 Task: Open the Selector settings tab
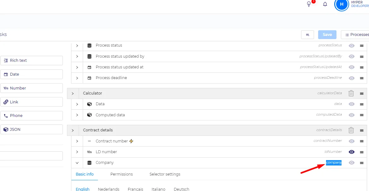(165, 174)
